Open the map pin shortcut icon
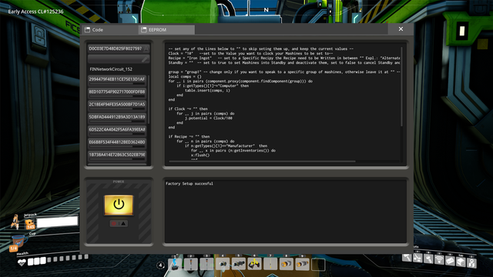This screenshot has width=493, height=277. [x=471, y=263]
